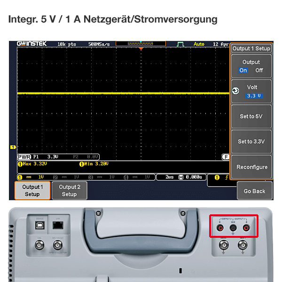
Task: Click the orange trigger position marker
Action: point(141,48)
